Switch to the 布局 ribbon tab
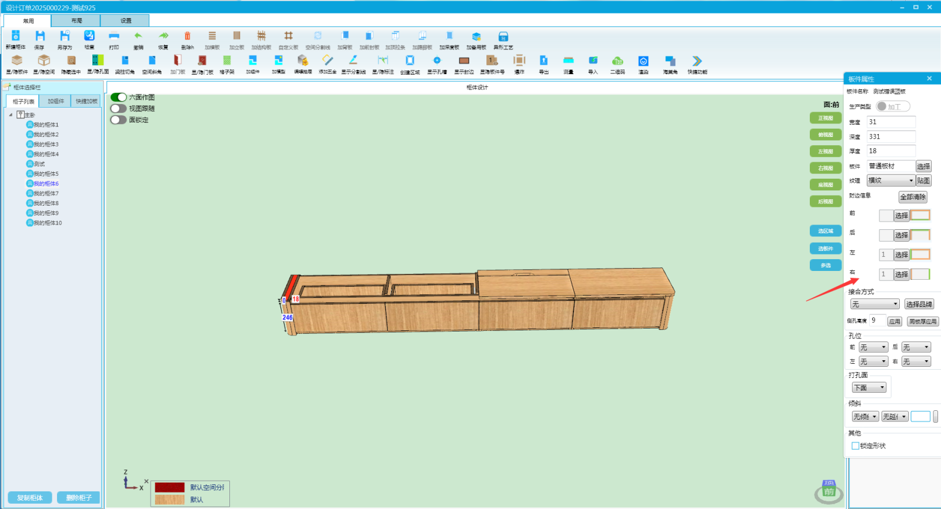Screen dimensions: 941x509 click(76, 21)
